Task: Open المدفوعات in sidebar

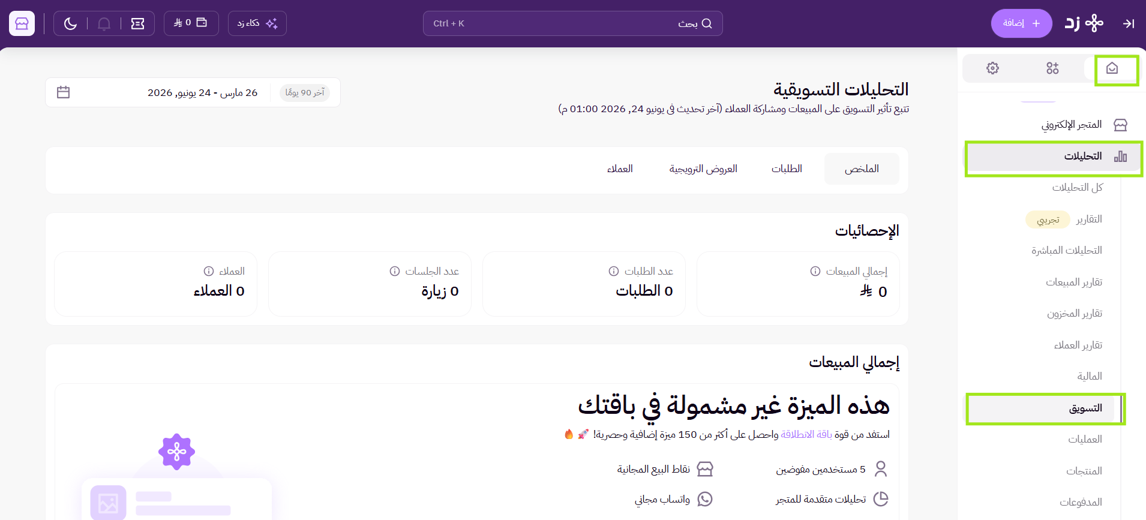Action: coord(1081,503)
